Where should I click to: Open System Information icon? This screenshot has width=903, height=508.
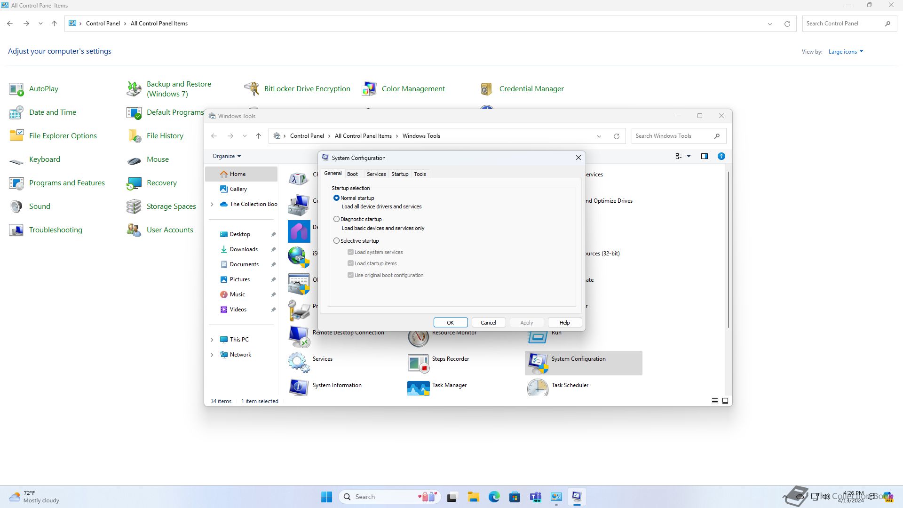click(x=299, y=387)
